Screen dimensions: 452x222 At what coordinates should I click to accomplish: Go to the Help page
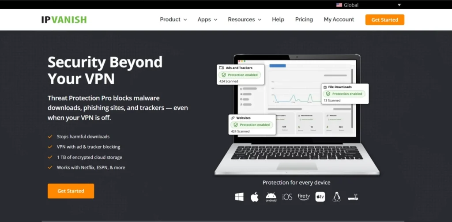point(278,19)
